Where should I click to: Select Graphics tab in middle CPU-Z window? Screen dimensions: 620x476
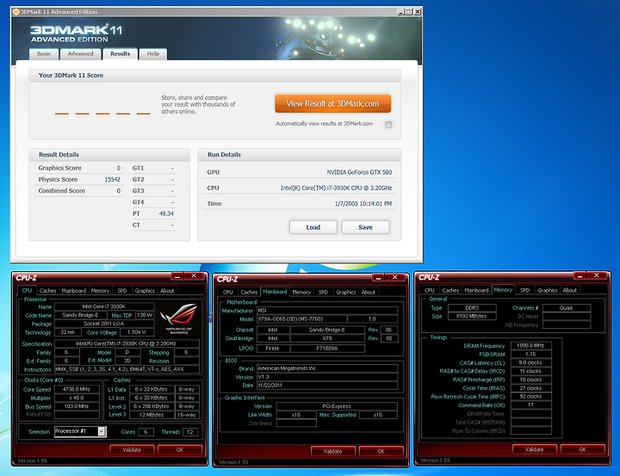tap(346, 292)
